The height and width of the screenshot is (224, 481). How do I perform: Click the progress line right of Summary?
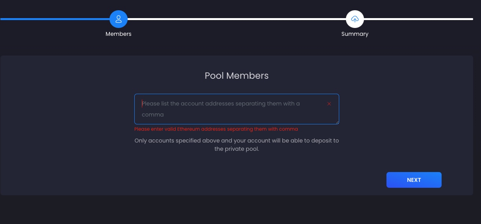point(418,19)
